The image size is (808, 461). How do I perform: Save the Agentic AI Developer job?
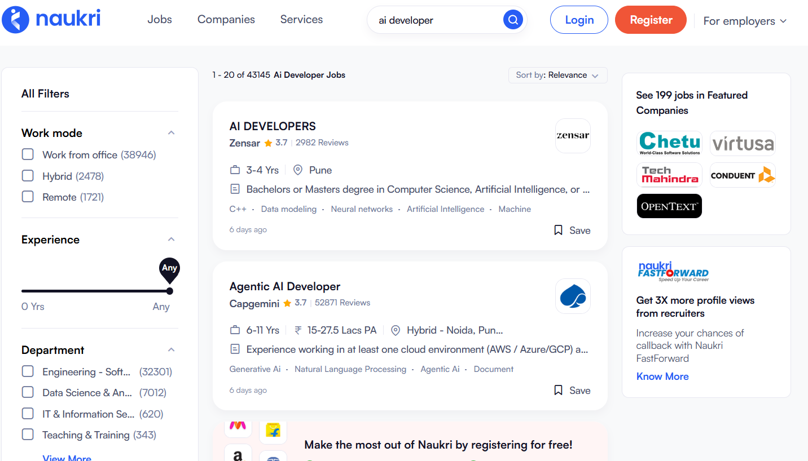572,390
